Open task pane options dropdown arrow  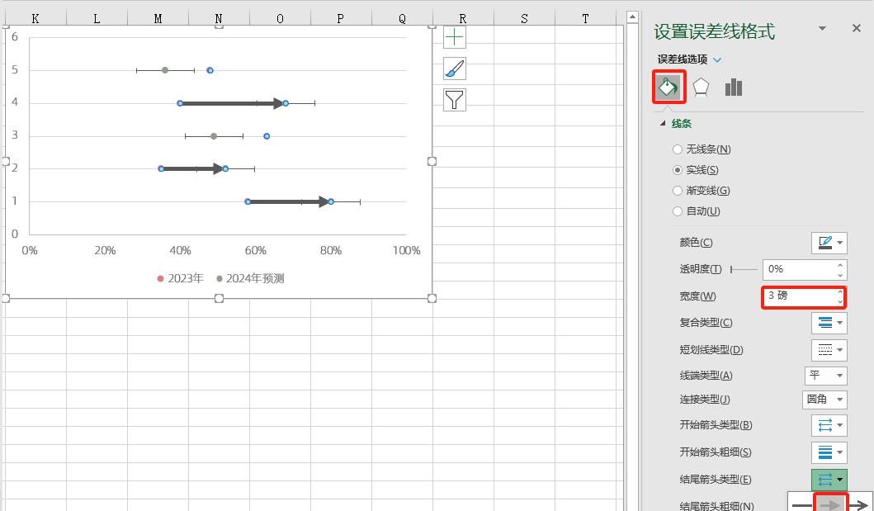pos(822,28)
